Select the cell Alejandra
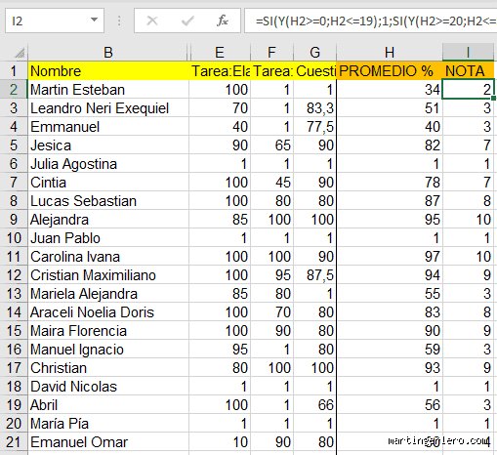Screen dimensions: 497x455 click(108, 220)
